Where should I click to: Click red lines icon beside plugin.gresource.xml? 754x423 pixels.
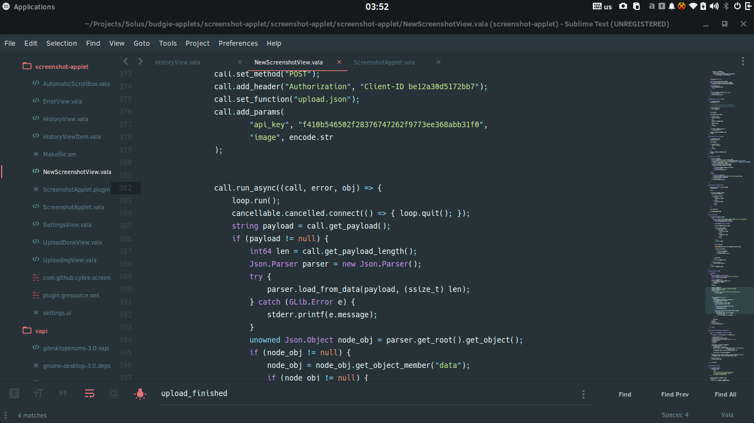coord(36,295)
